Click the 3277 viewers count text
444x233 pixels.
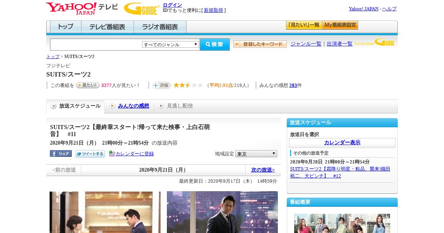coord(106,85)
